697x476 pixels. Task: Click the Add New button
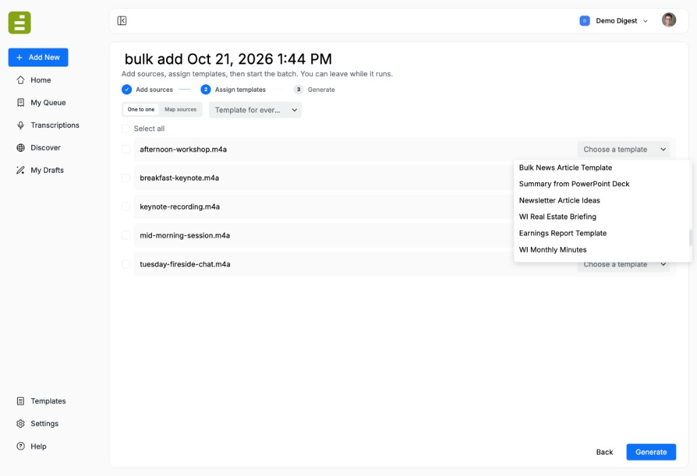coord(38,57)
